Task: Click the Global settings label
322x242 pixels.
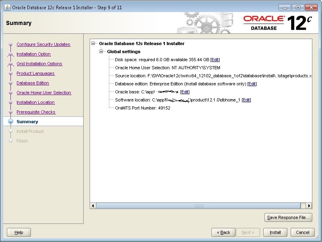Action: (x=124, y=52)
